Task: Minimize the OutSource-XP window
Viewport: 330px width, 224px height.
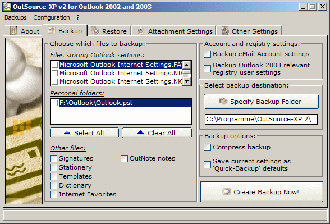Action: (303, 7)
